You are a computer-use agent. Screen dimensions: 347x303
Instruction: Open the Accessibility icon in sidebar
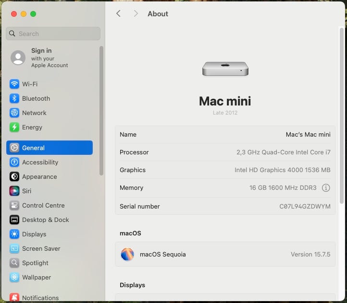[x=14, y=162]
